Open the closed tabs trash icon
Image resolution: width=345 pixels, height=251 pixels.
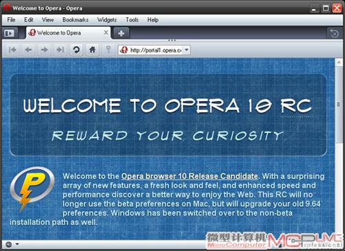point(334,34)
